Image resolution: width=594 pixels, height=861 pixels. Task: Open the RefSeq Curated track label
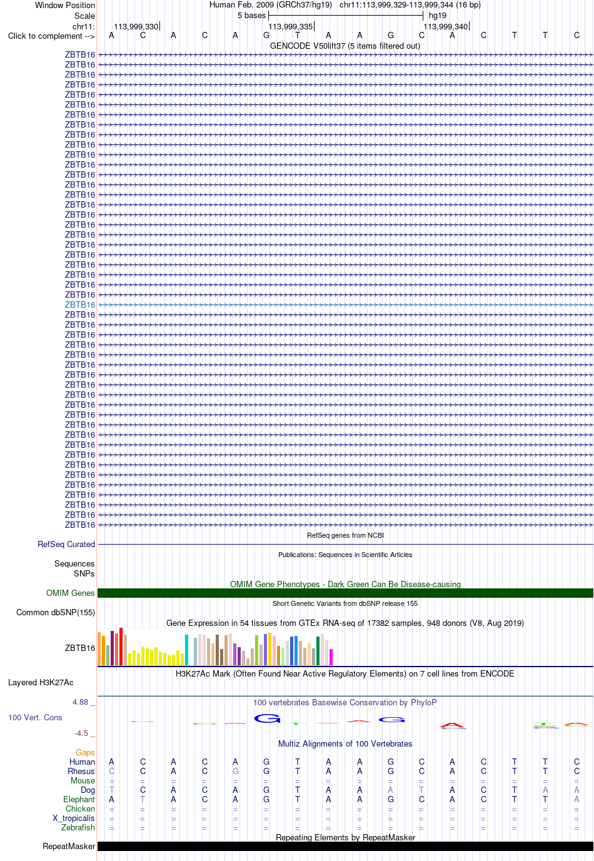click(x=66, y=545)
